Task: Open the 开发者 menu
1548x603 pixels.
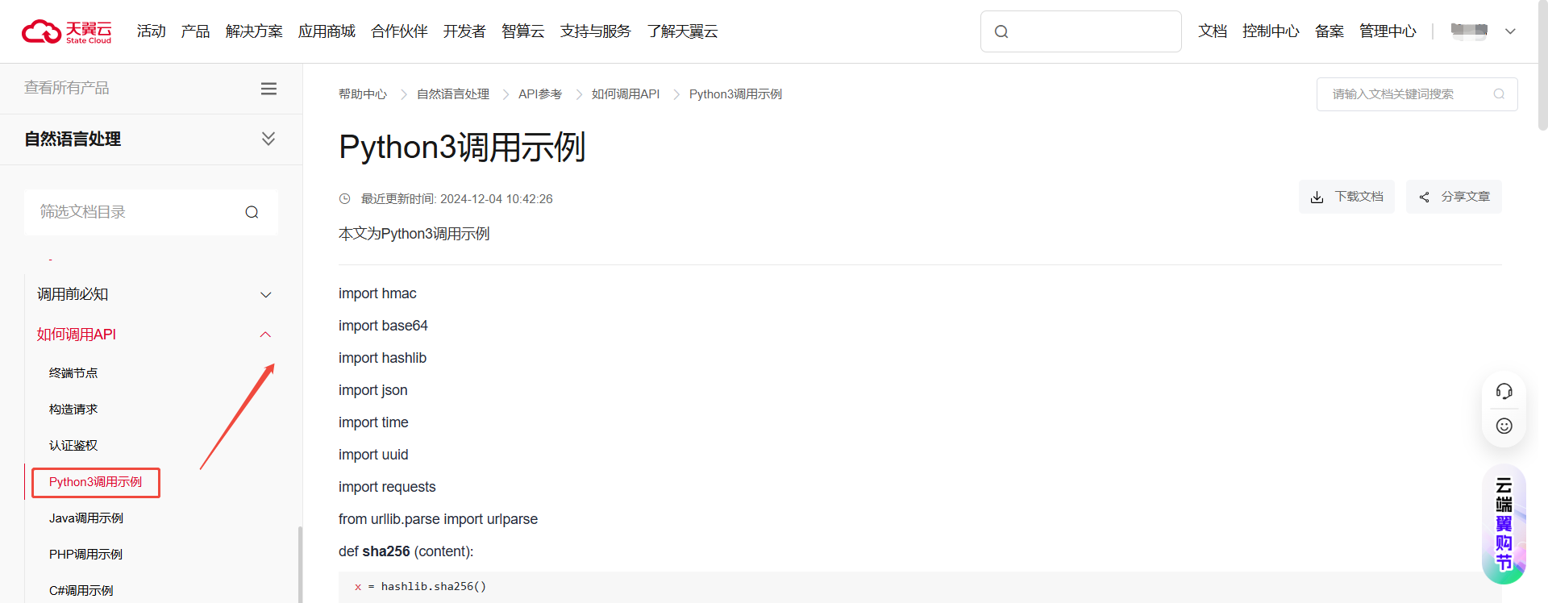Action: (x=464, y=31)
